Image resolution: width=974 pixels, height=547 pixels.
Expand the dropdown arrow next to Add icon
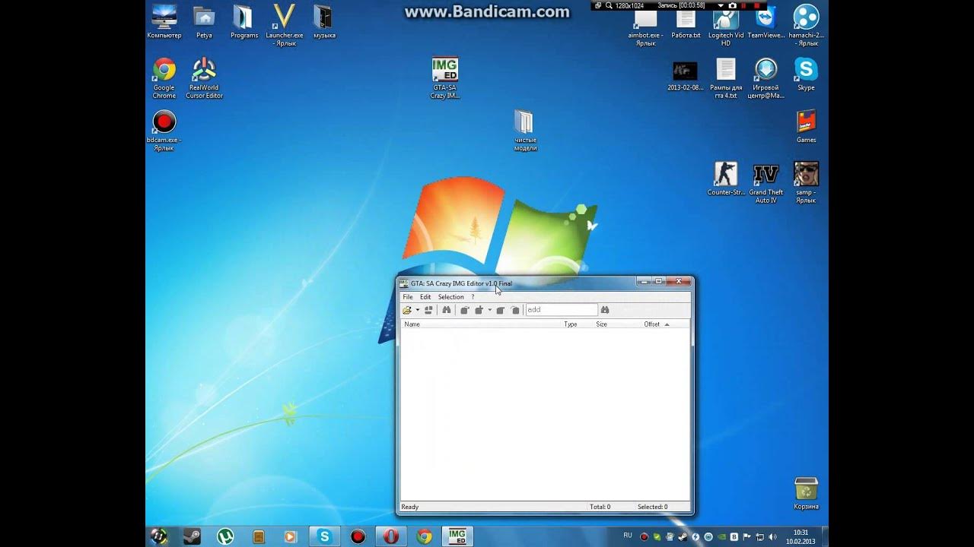click(x=489, y=310)
